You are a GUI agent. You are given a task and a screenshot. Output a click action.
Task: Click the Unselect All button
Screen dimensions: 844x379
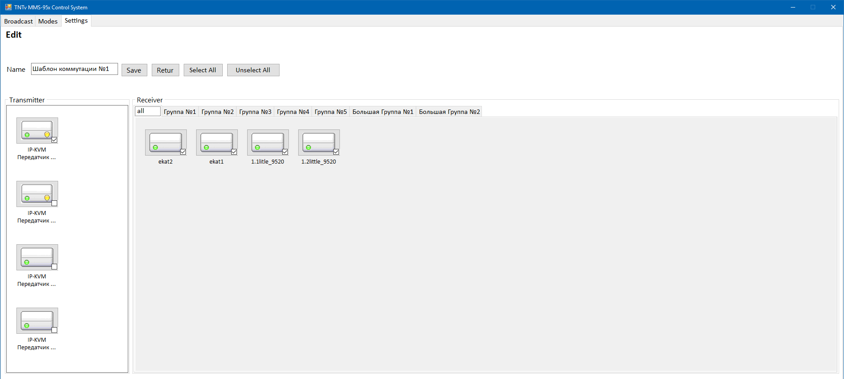[253, 70]
